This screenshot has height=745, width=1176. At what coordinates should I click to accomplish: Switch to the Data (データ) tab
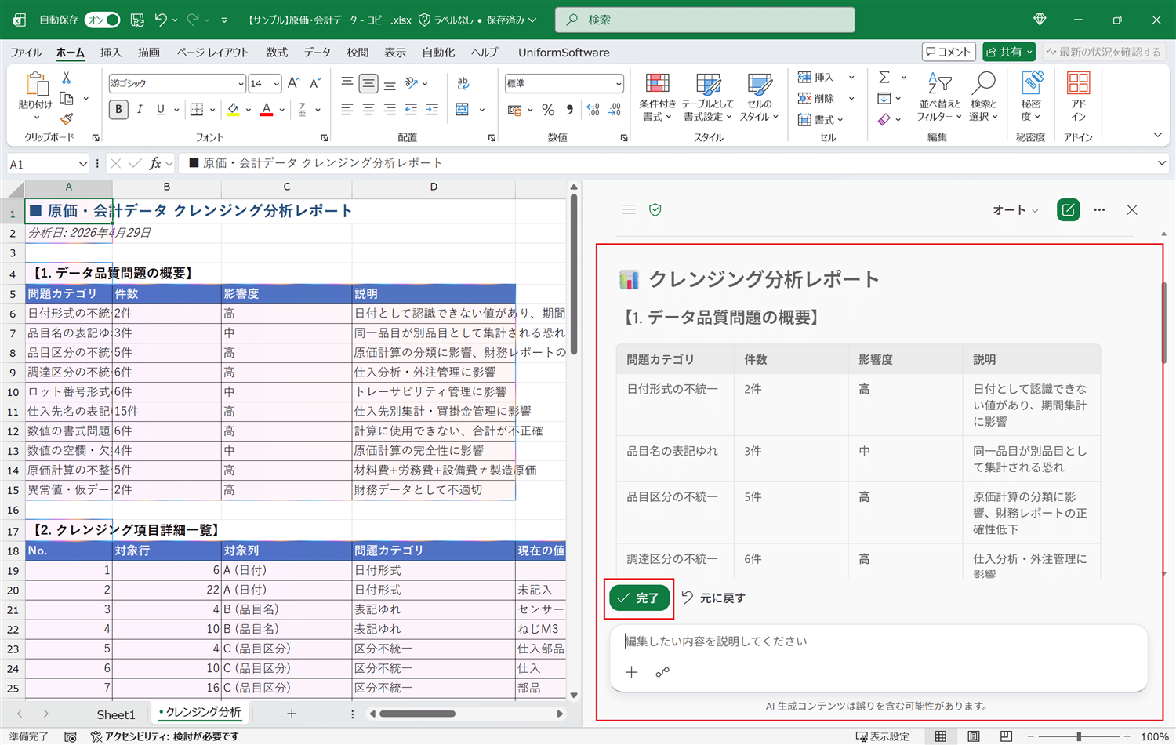click(317, 53)
